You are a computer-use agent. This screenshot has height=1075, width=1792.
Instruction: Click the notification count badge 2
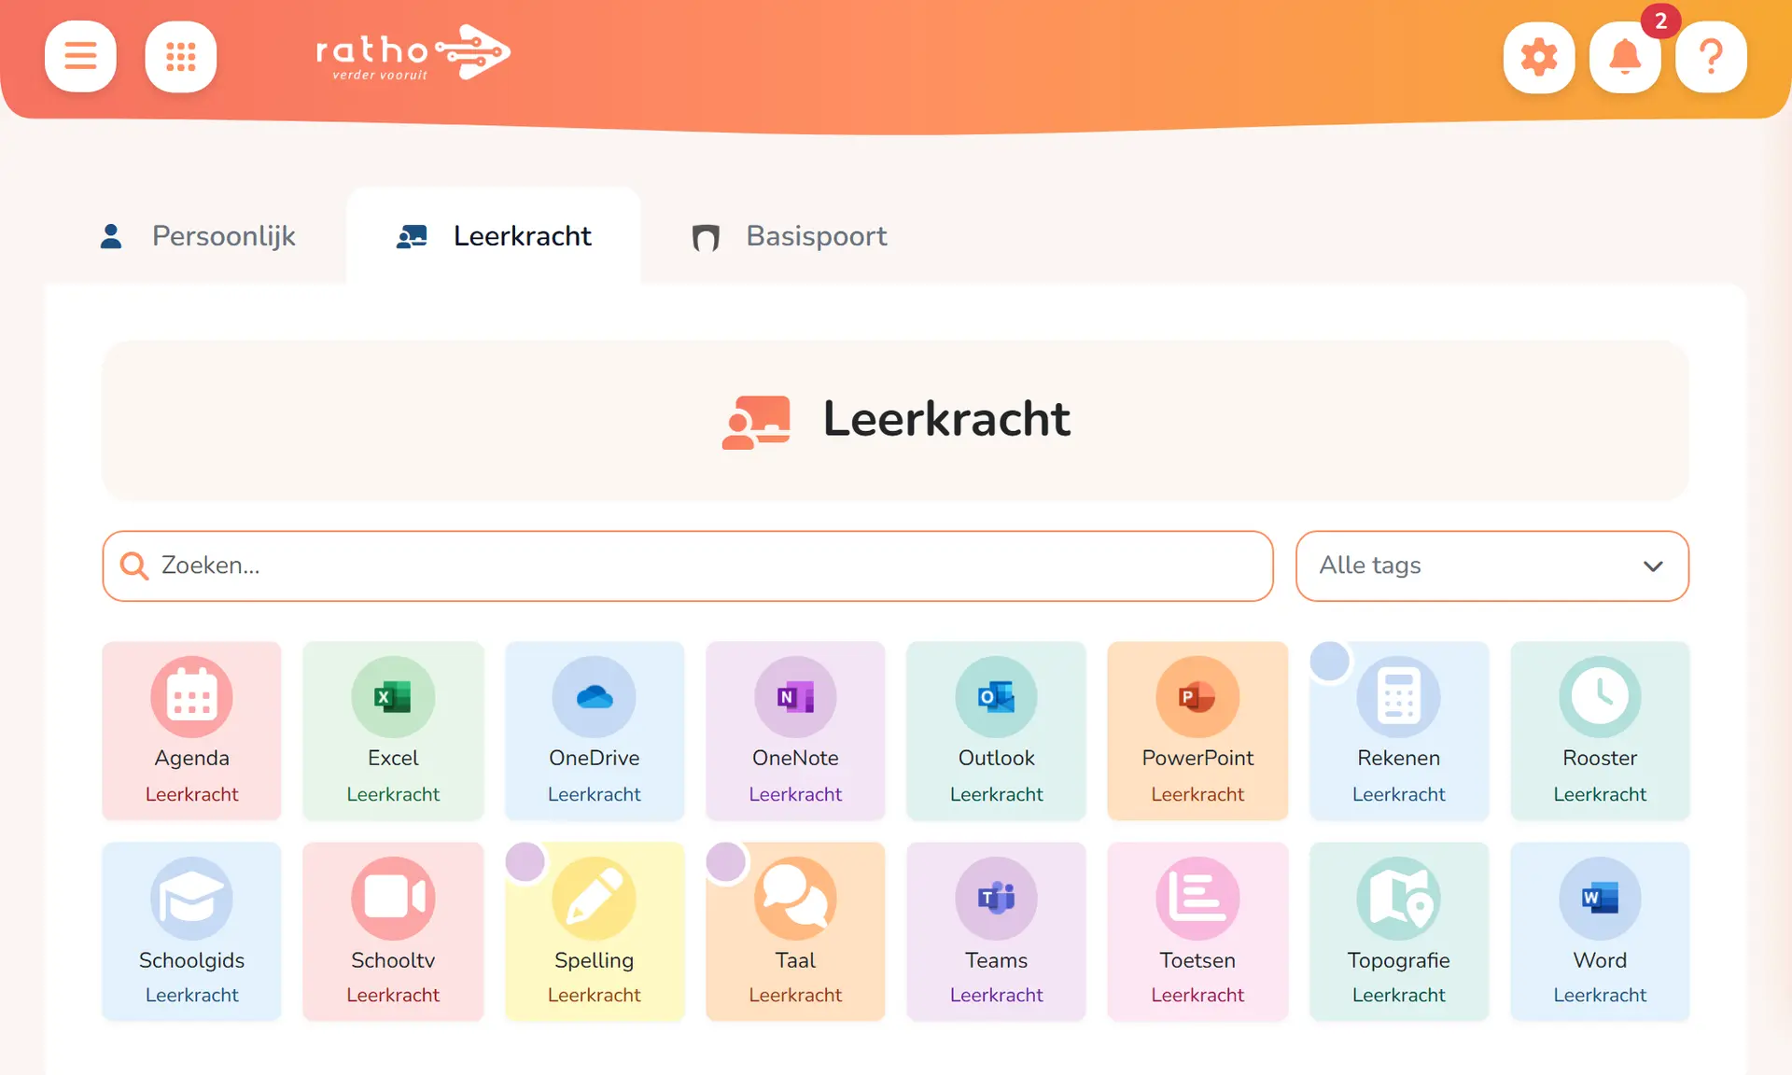[x=1660, y=21]
